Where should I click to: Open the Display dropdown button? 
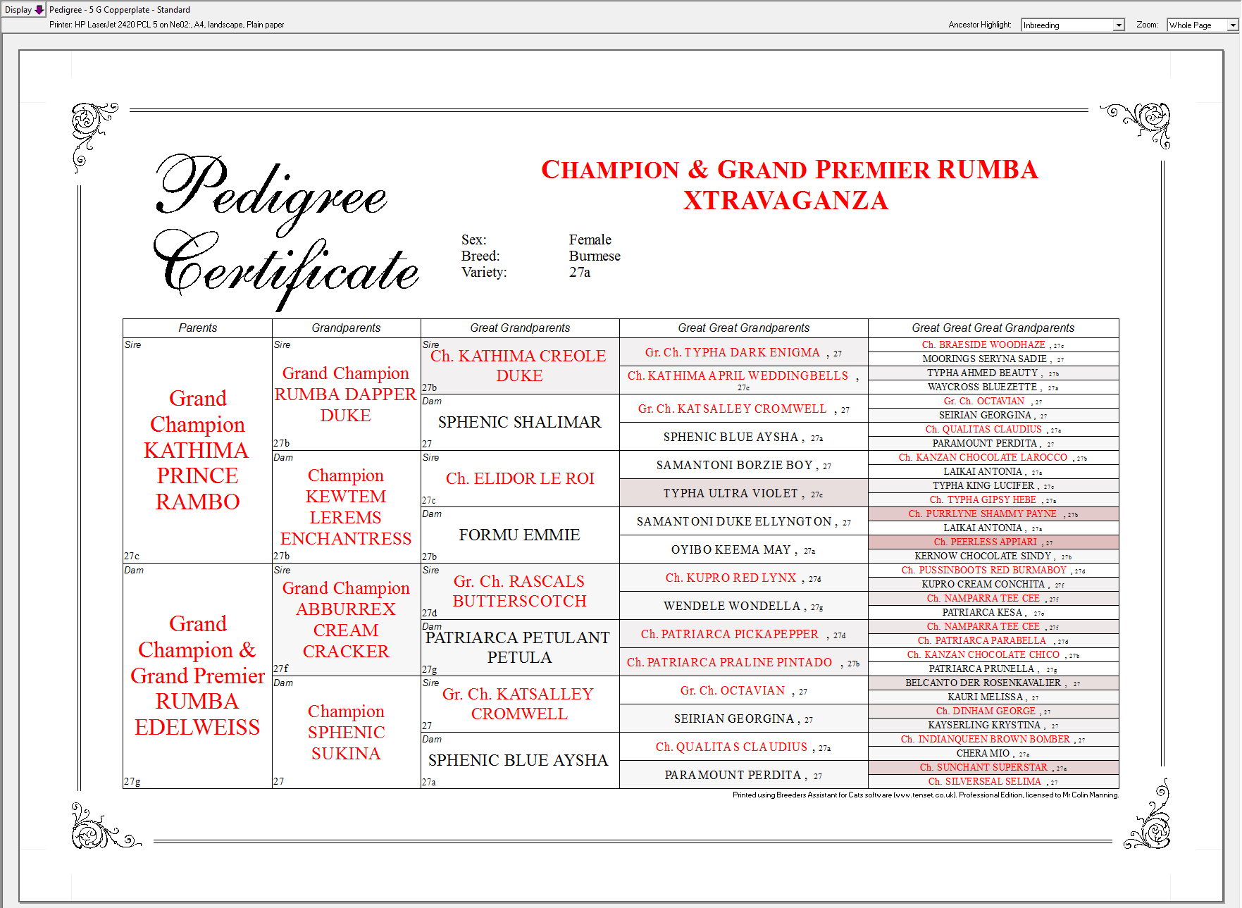pyautogui.click(x=24, y=10)
